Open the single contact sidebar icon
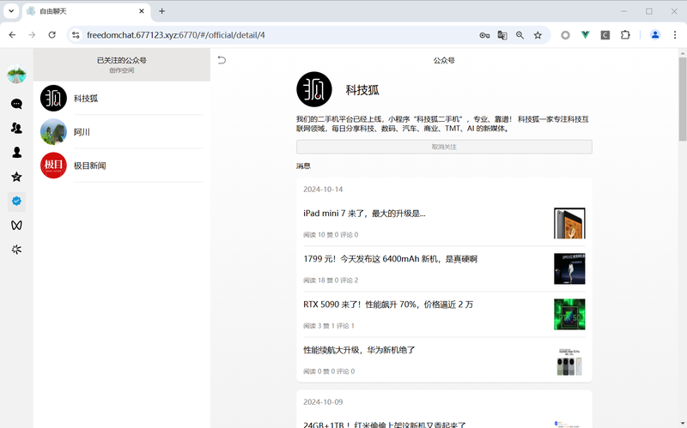This screenshot has width=687, height=428. tap(16, 153)
